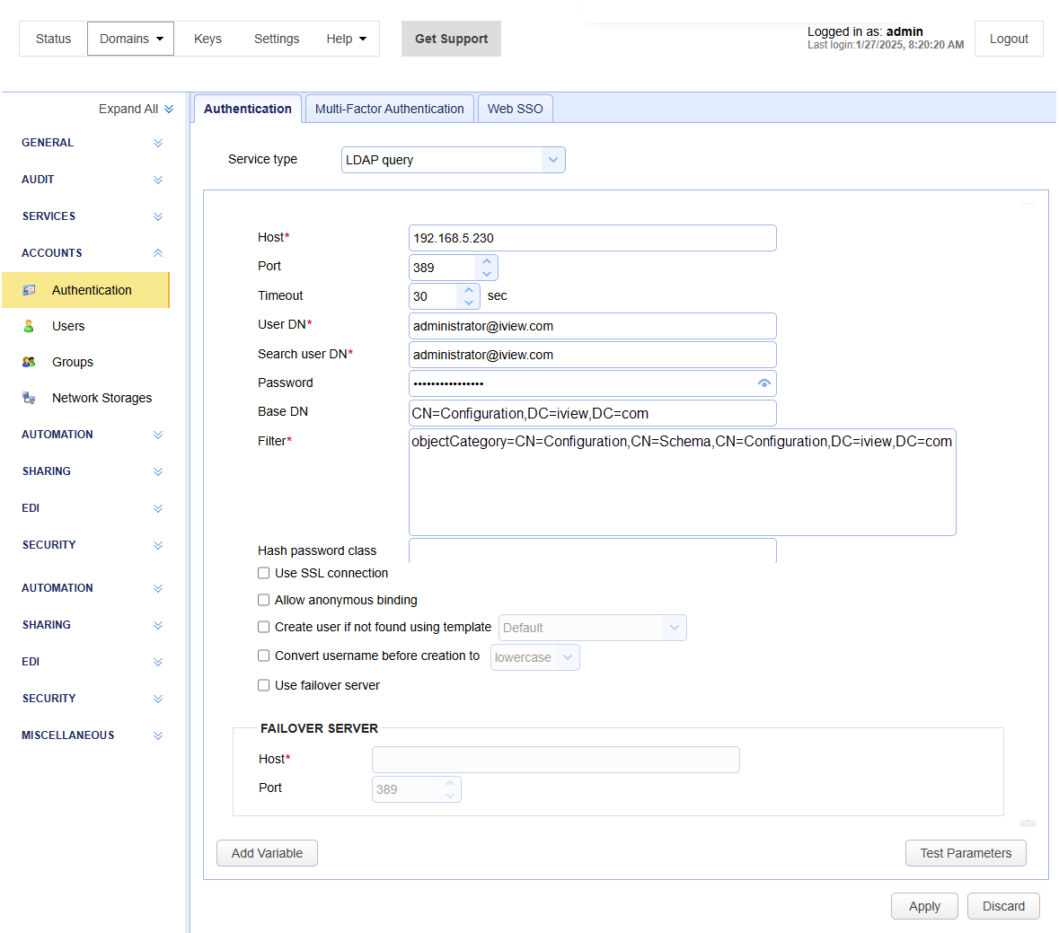This screenshot has width=1059, height=933.
Task: Switch to Multi-Factor Authentication tab
Action: coord(389,109)
